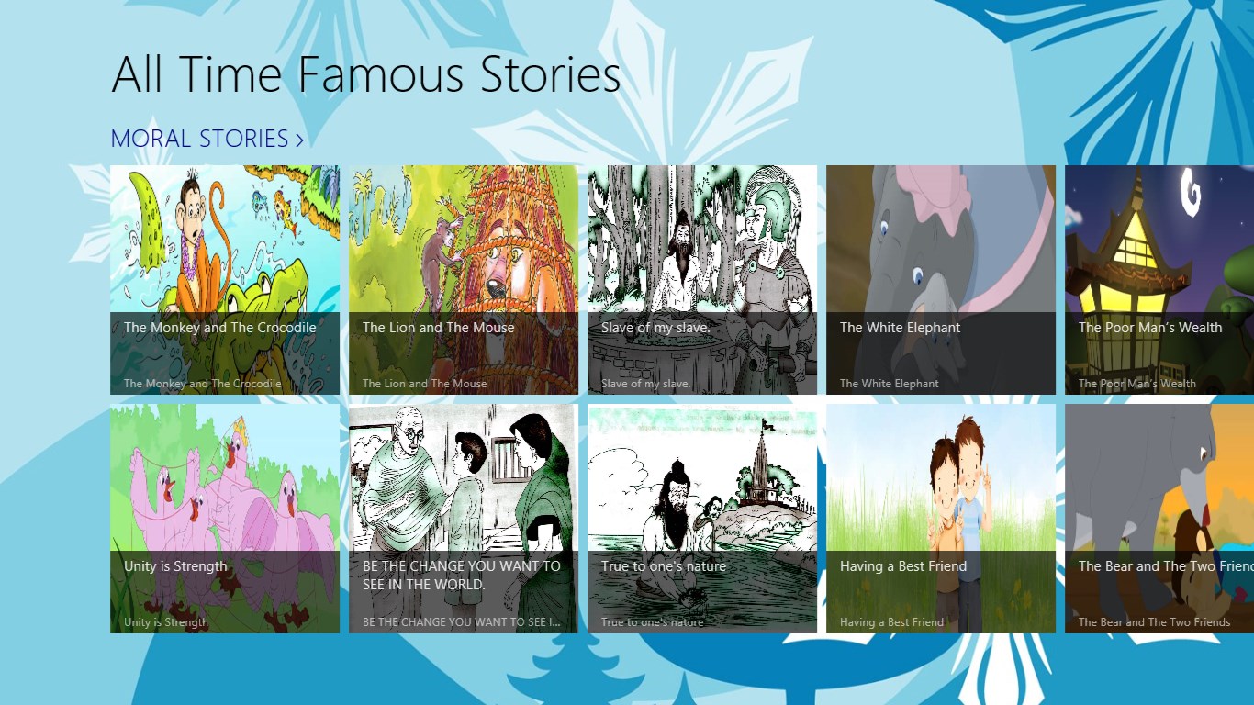The width and height of the screenshot is (1254, 705).
Task: Open The Bear and The Two Friends
Action: [1159, 519]
